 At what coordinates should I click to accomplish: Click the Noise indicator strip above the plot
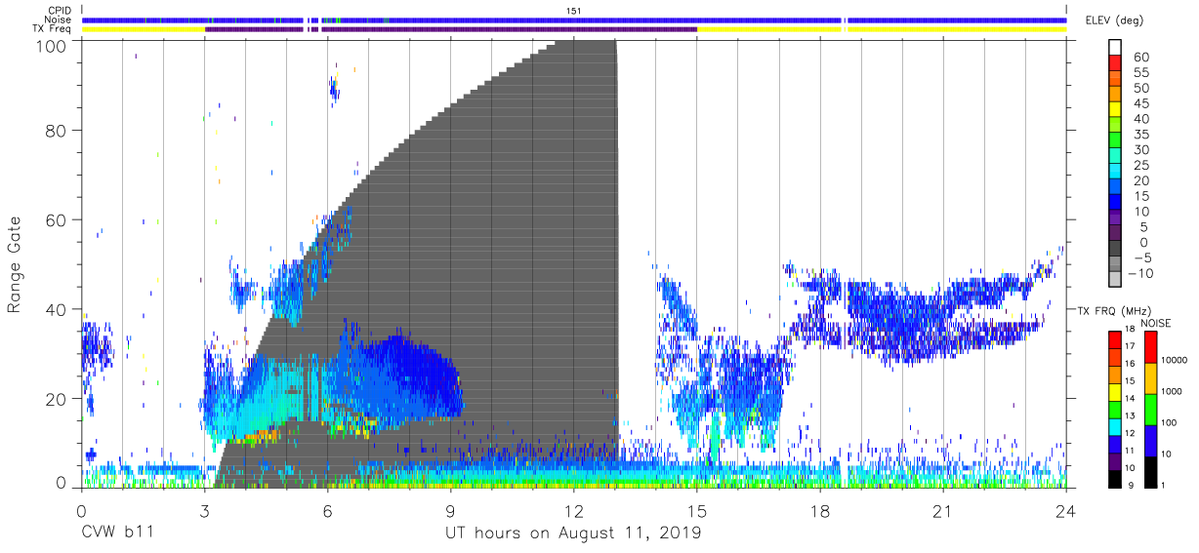(x=574, y=20)
